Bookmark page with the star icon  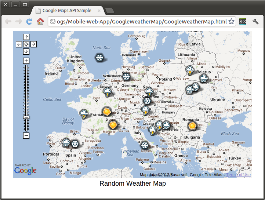(231, 21)
